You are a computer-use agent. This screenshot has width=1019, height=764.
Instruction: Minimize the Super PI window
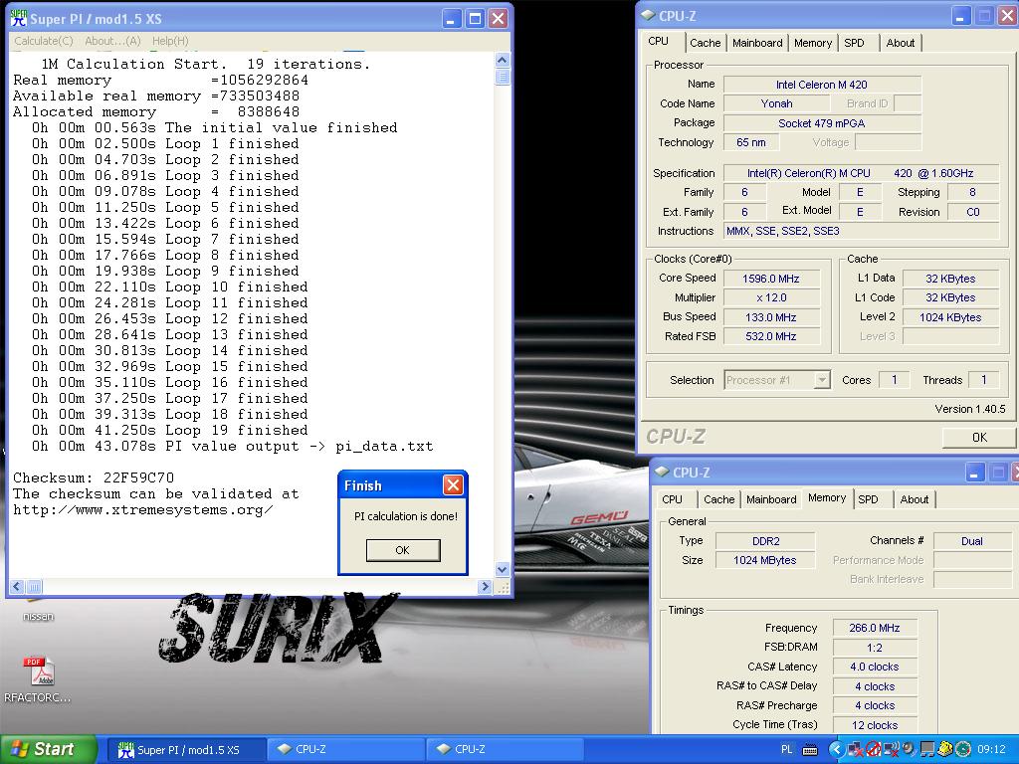452,18
